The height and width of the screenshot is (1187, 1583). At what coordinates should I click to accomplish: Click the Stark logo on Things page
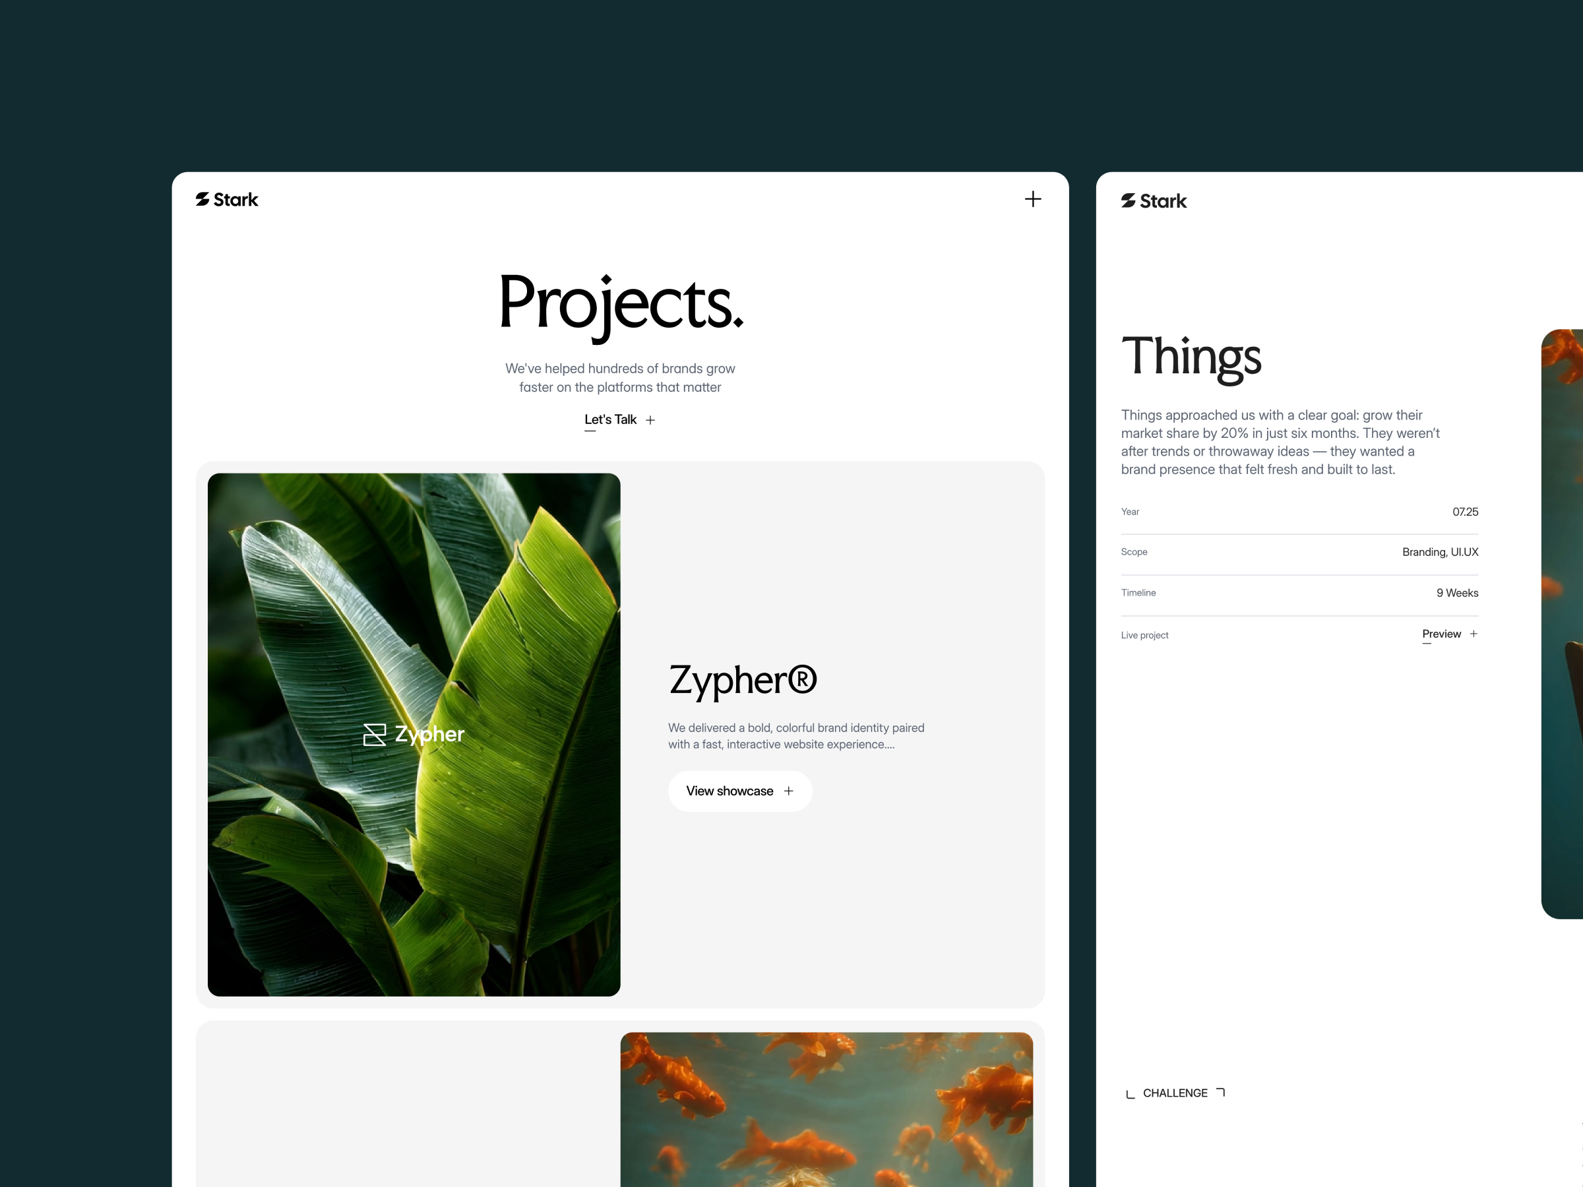point(1154,201)
